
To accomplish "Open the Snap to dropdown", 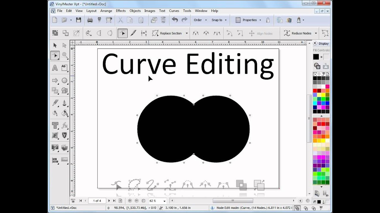I will [219, 20].
